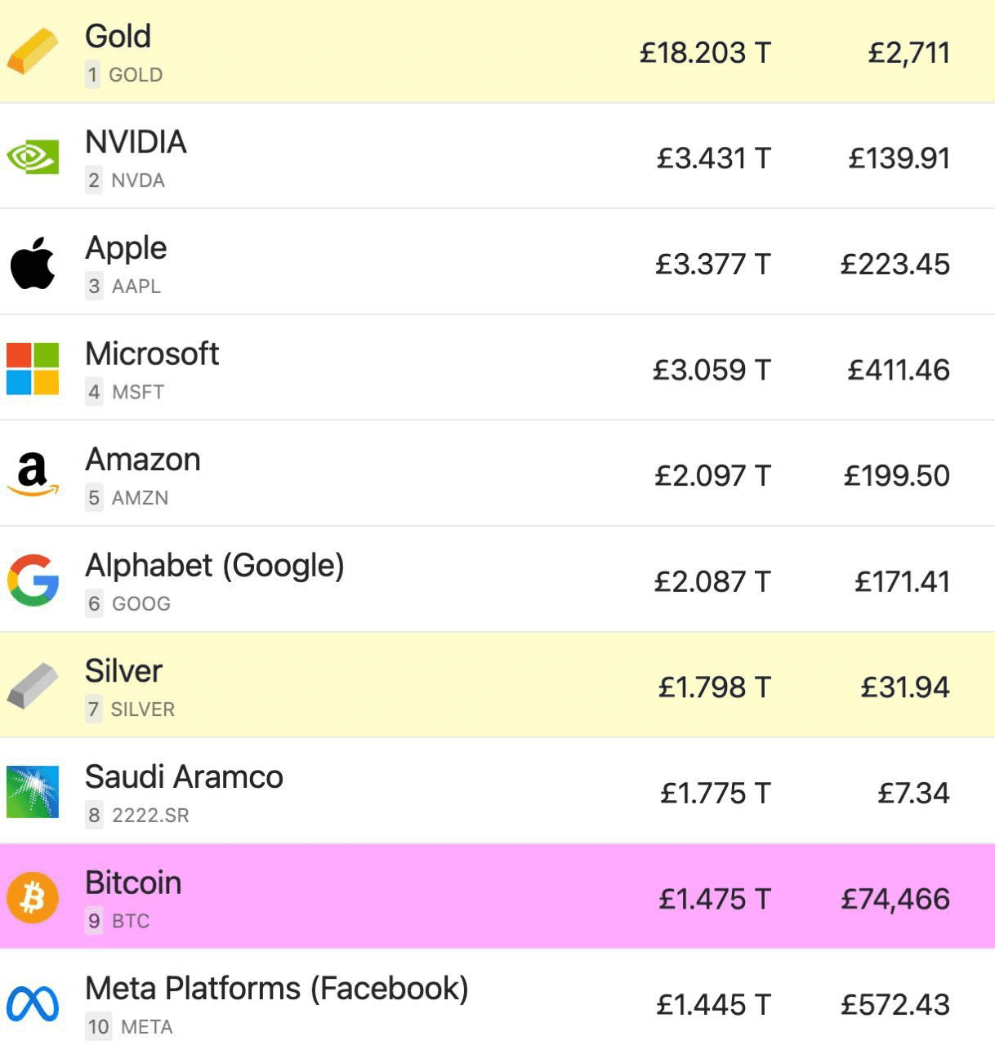Screen dimensions: 995x1045
Task: Click the MSFT ticker label
Action: [x=138, y=392]
